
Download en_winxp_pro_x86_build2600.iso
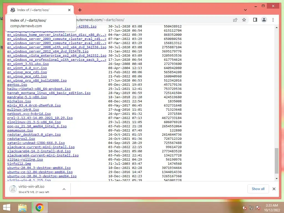(37, 80)
